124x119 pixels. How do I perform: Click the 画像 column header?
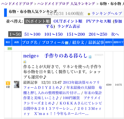pyautogui.click(x=17, y=42)
